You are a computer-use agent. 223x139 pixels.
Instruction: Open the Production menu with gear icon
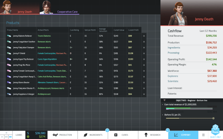click(63, 135)
